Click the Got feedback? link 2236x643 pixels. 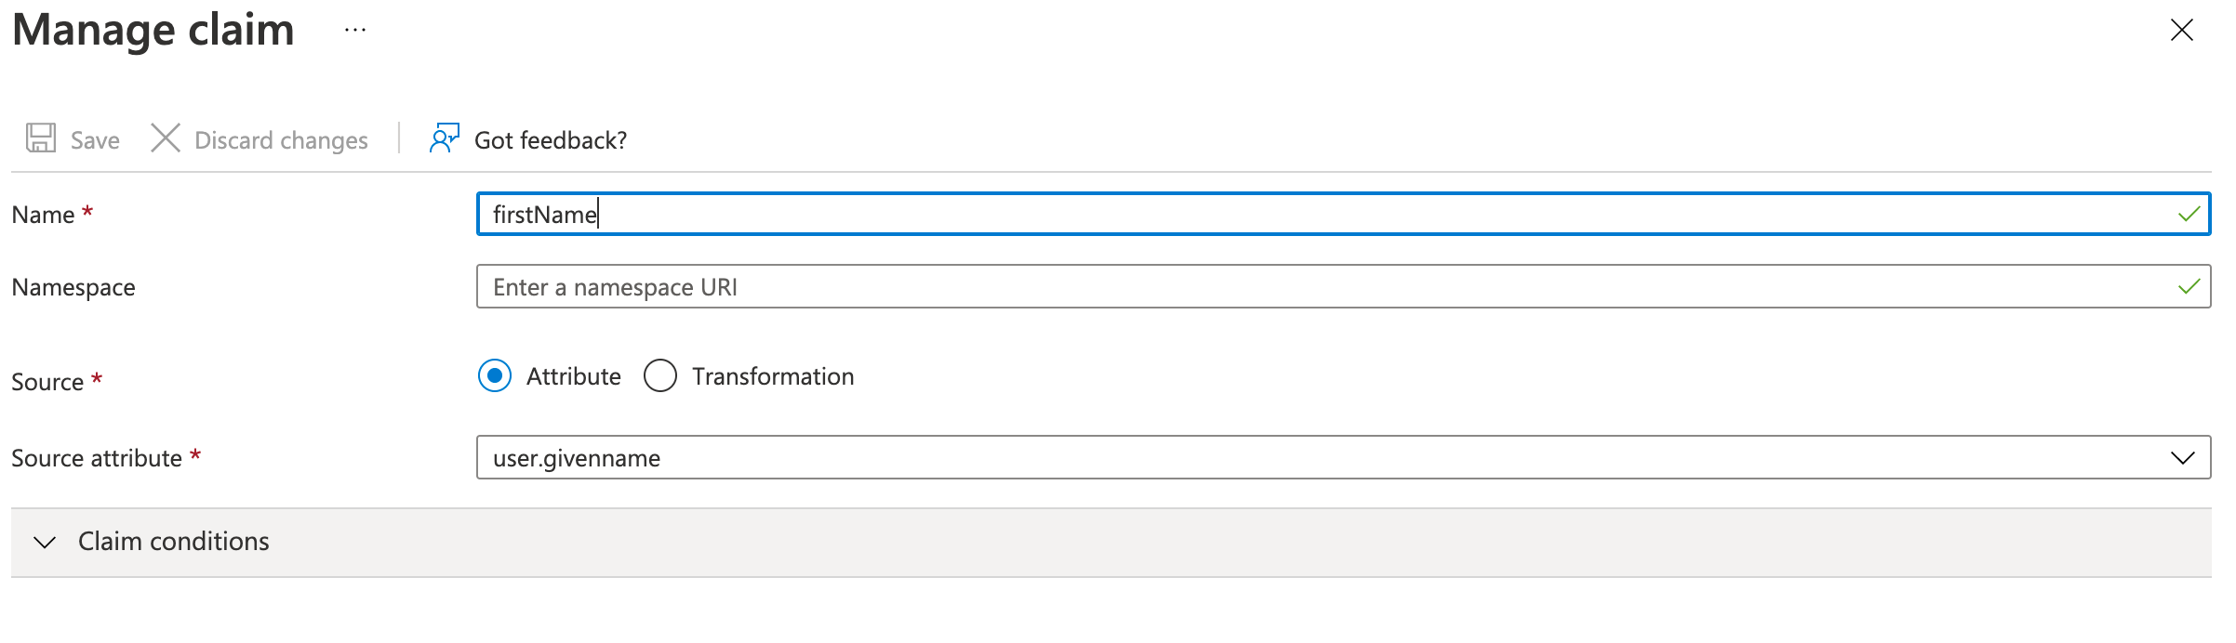point(551,140)
